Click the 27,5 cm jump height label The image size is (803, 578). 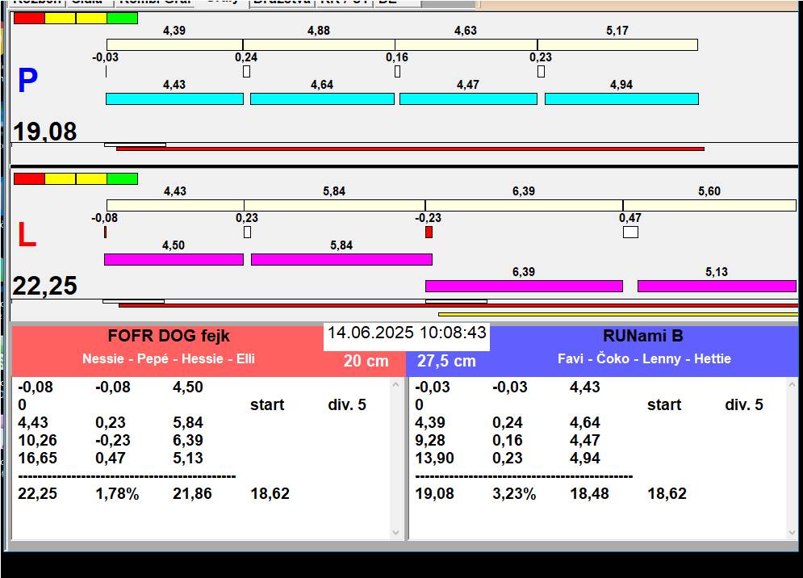click(446, 362)
